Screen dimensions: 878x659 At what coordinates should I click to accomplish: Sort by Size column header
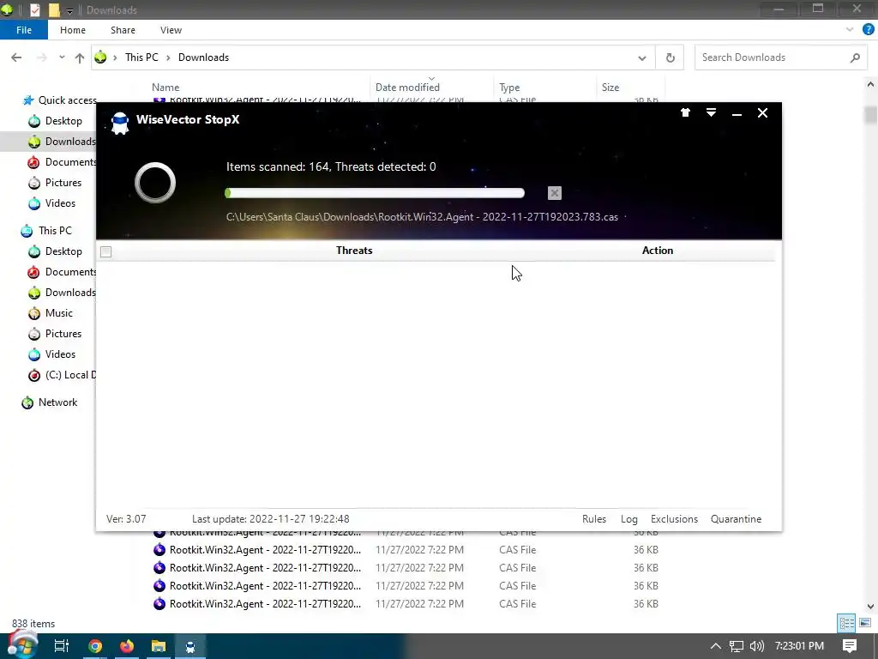pyautogui.click(x=610, y=88)
